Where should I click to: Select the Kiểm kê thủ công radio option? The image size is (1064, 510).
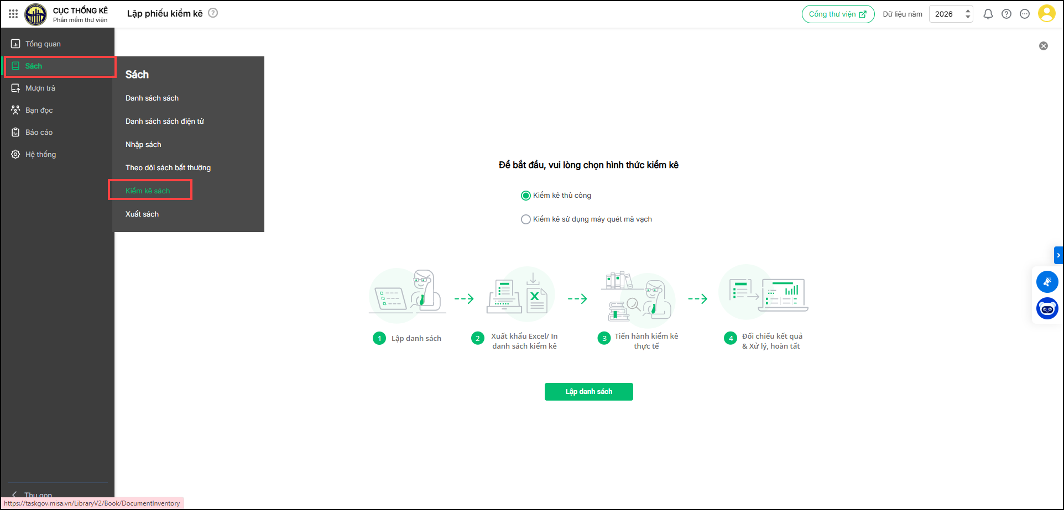click(x=526, y=196)
